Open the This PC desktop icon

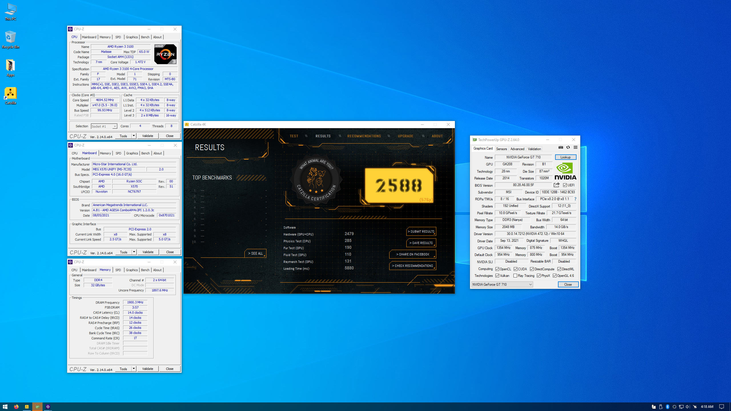[11, 12]
